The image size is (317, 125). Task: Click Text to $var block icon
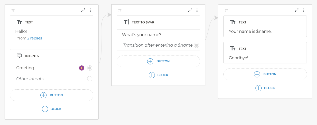126,22
